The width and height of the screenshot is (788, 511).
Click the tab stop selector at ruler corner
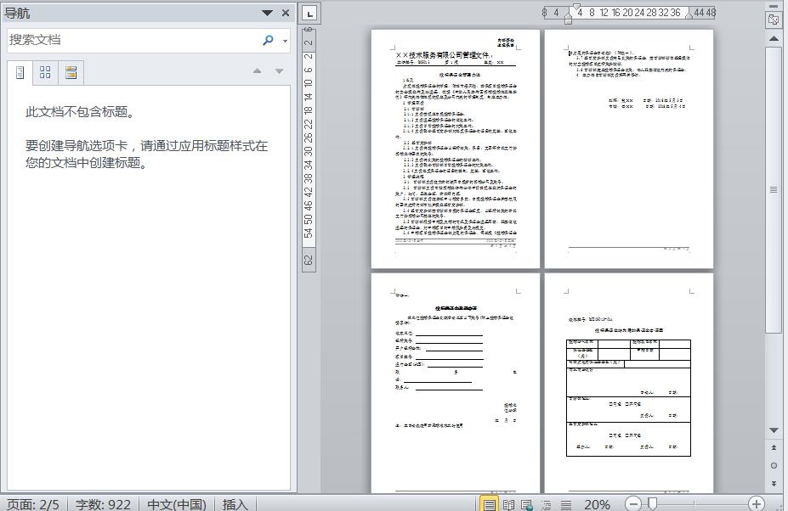coord(309,13)
